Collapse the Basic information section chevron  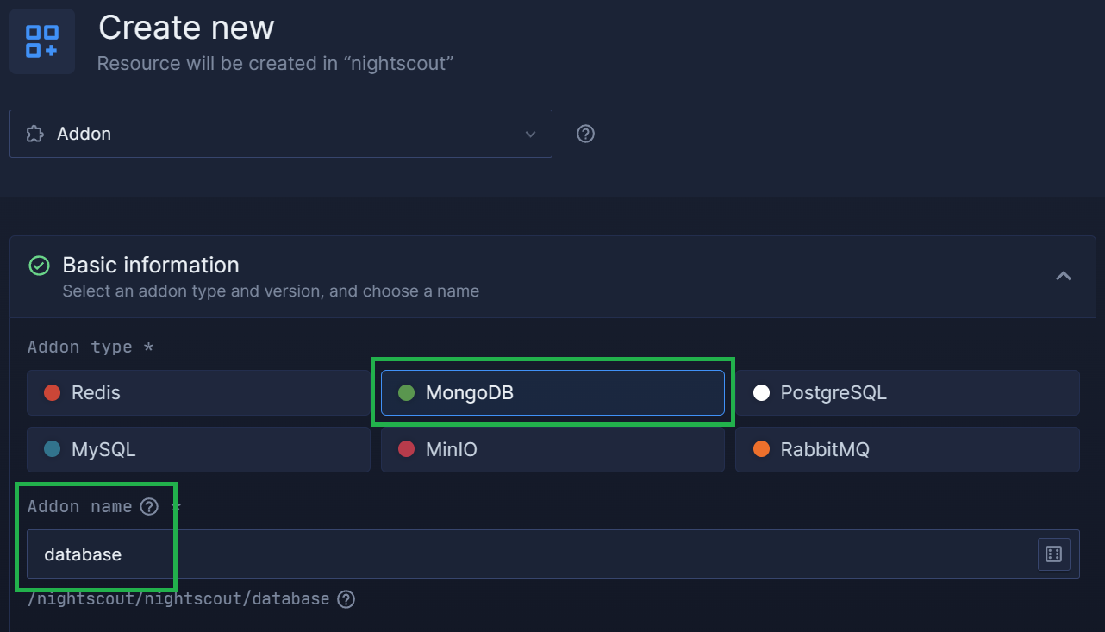1064,276
